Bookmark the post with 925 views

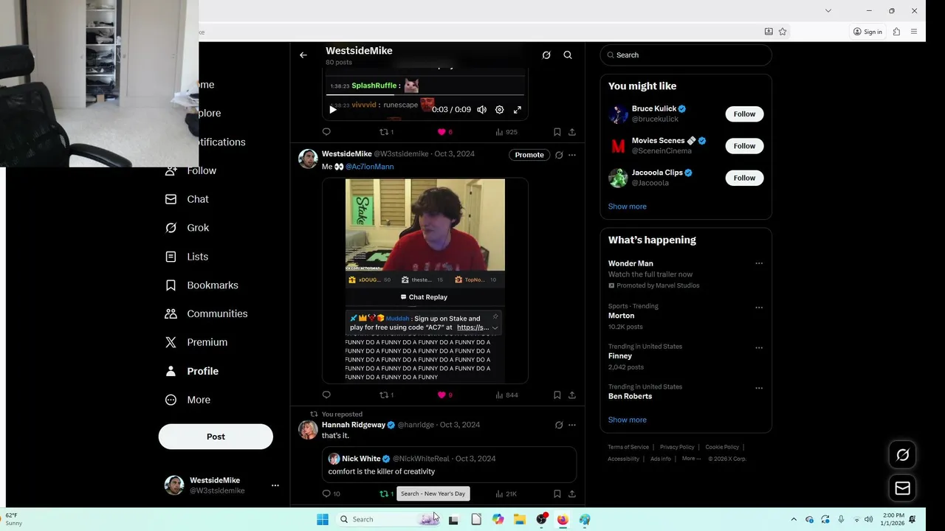[557, 132]
